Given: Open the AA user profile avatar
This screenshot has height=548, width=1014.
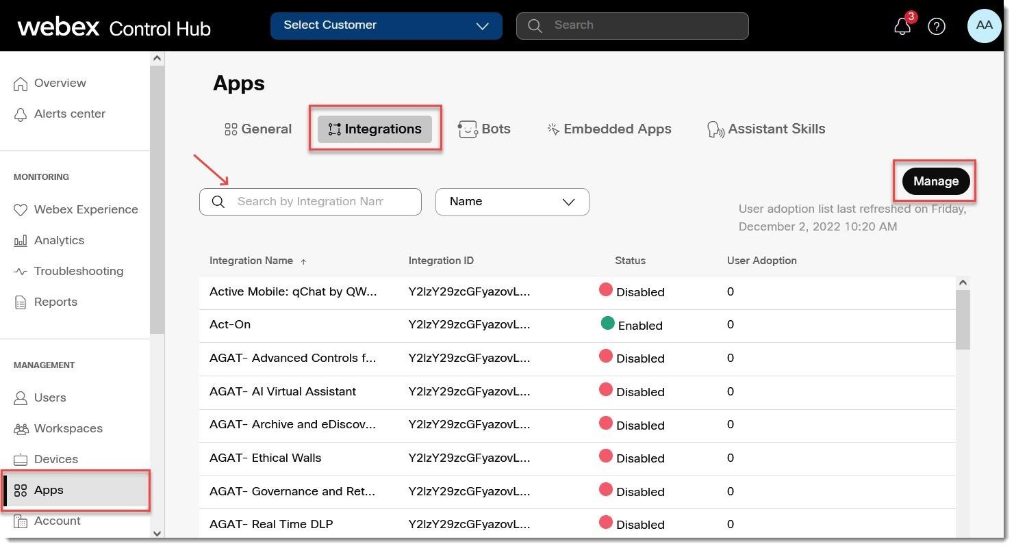Looking at the screenshot, I should click(984, 25).
